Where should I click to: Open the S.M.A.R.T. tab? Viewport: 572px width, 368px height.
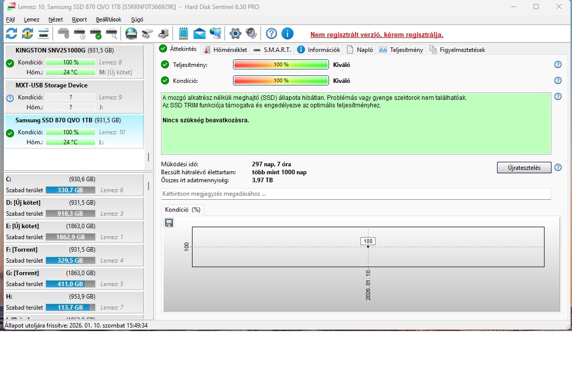[x=272, y=50]
